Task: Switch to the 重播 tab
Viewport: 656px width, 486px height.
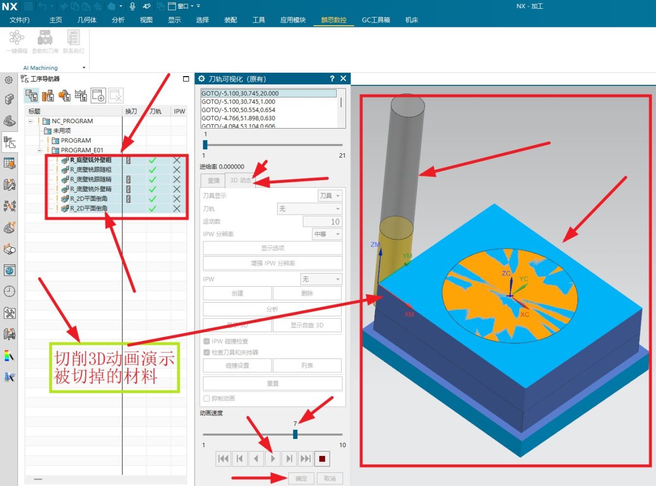Action: [x=213, y=181]
